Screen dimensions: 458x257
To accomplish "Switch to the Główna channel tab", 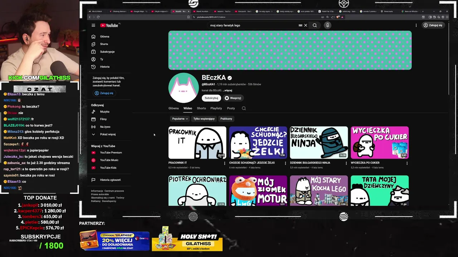I will [174, 108].
